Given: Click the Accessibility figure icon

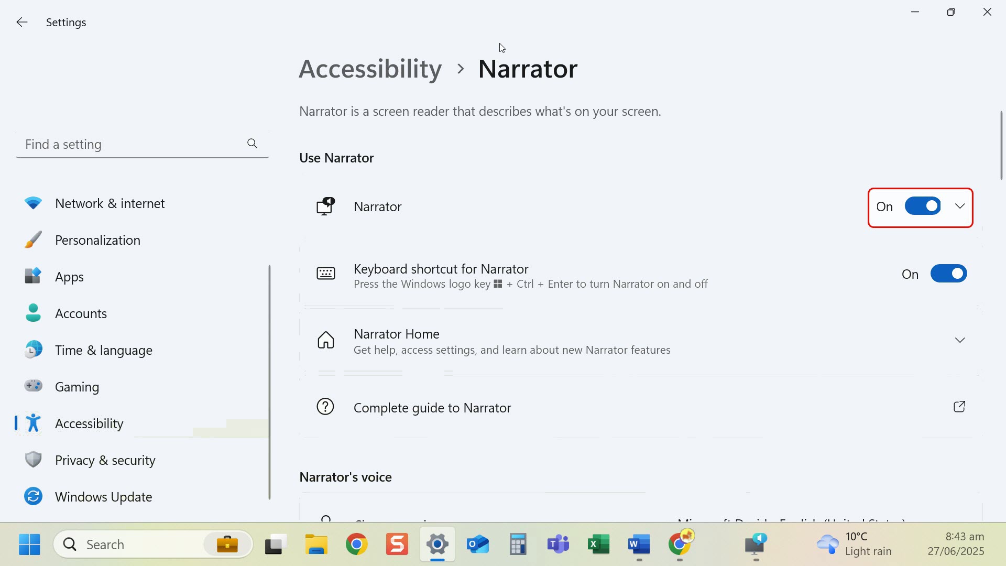Looking at the screenshot, I should 33,423.
